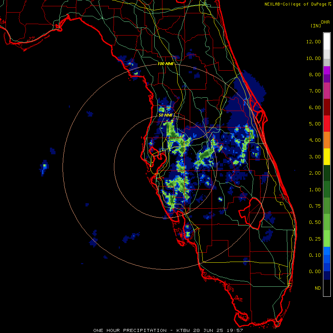Image resolution: width=333 pixels, height=333 pixels.
Task: Click the 100 NMI range ring label
Action: coord(165,64)
